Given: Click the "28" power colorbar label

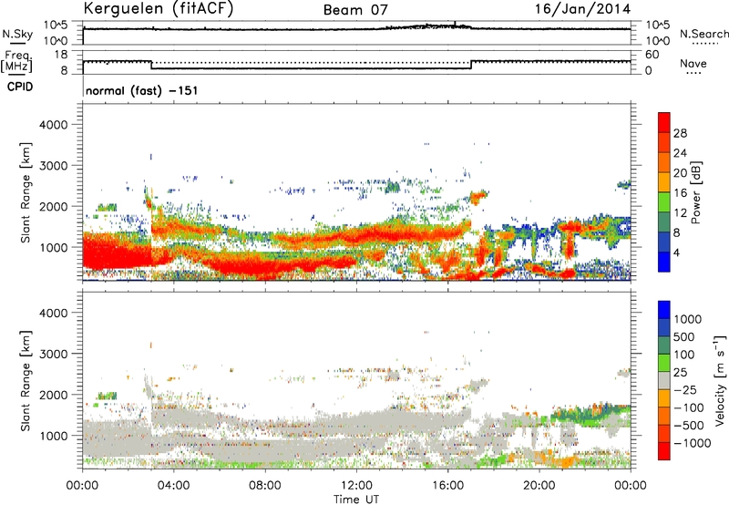Looking at the screenshot, I should [x=680, y=133].
